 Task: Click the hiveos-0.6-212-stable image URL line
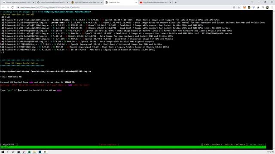46,71
